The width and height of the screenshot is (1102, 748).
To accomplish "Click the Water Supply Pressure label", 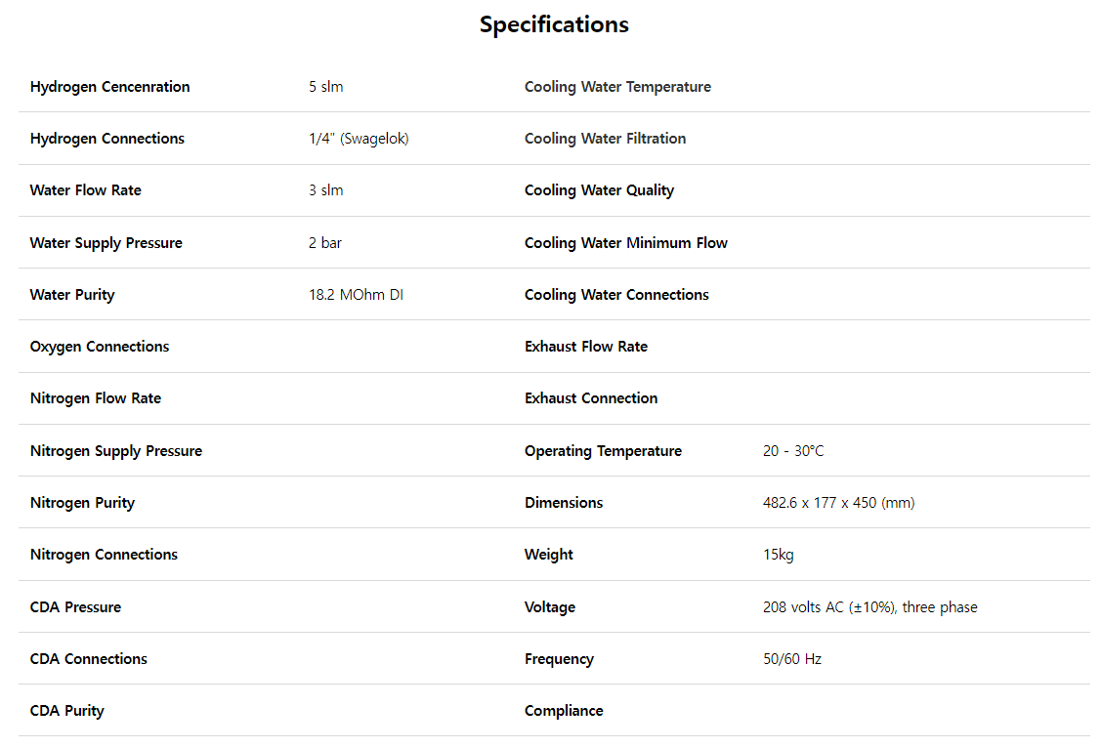I will pos(106,243).
